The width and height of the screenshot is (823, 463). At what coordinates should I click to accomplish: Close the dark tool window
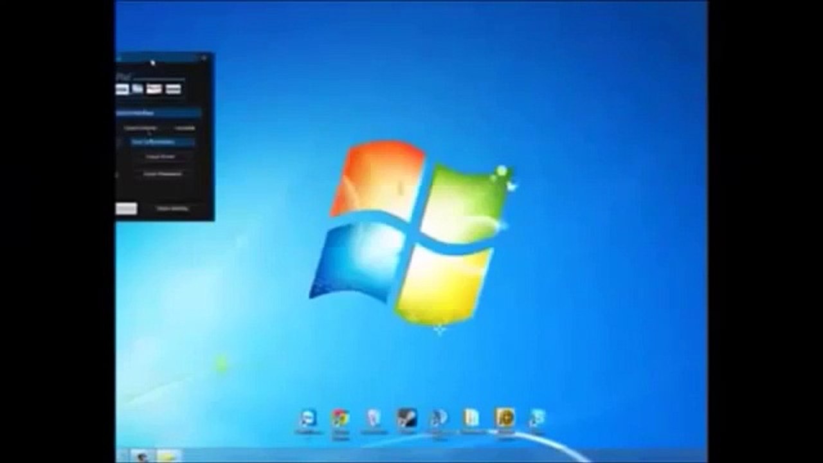(x=204, y=59)
